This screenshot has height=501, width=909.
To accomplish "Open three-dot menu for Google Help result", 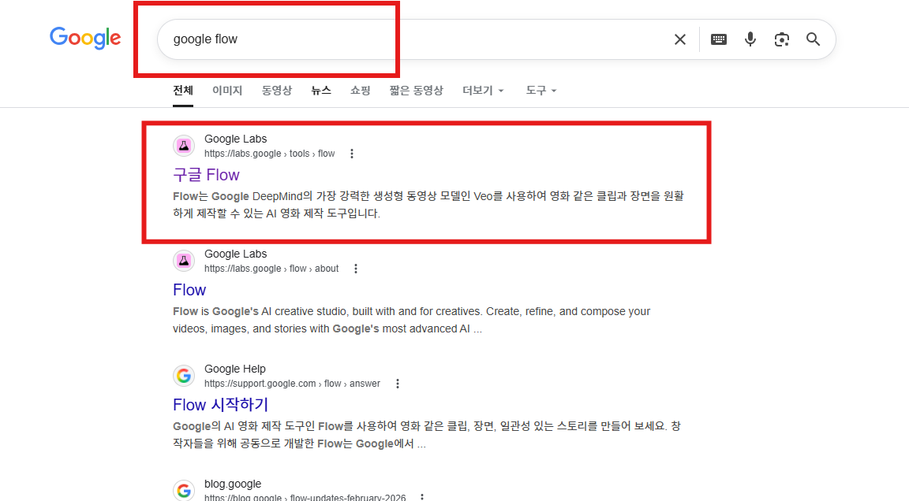I will (x=398, y=384).
